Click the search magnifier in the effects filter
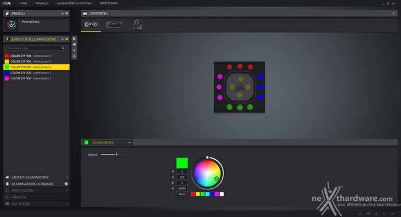 coord(63,48)
